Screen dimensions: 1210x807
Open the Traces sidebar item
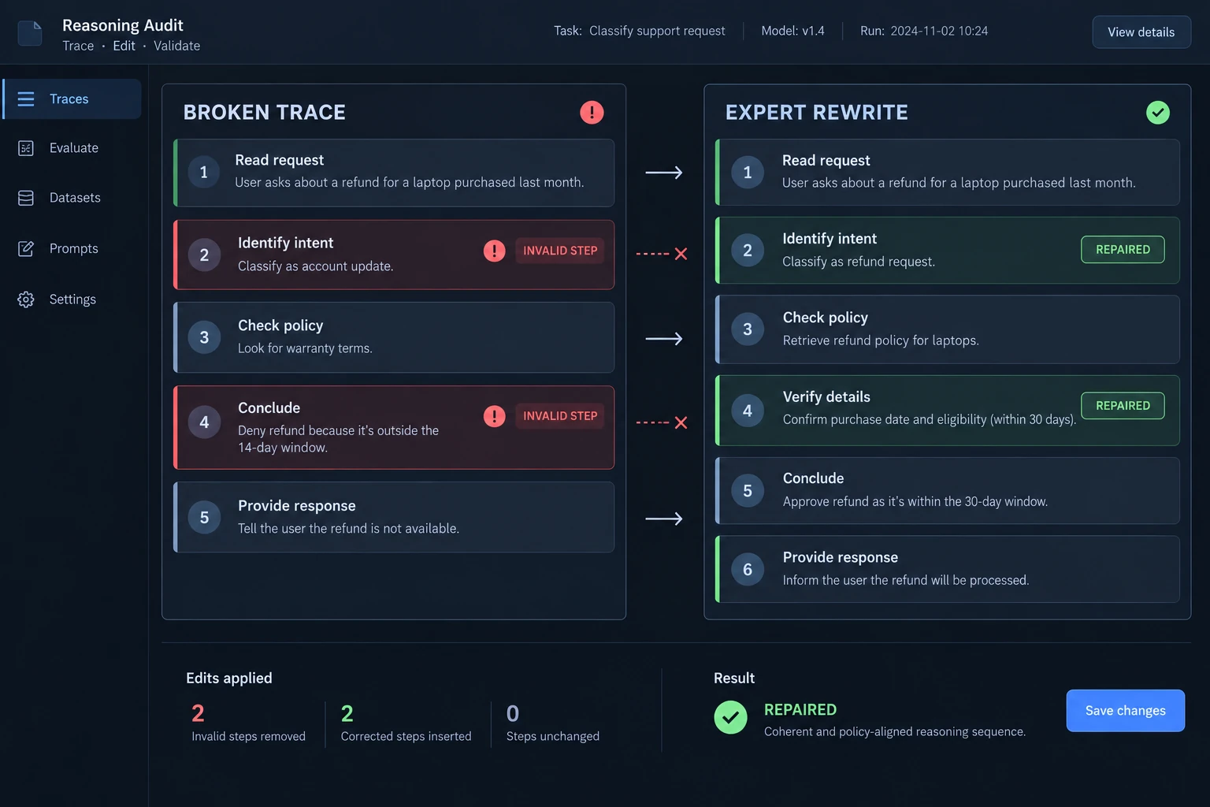pos(72,99)
